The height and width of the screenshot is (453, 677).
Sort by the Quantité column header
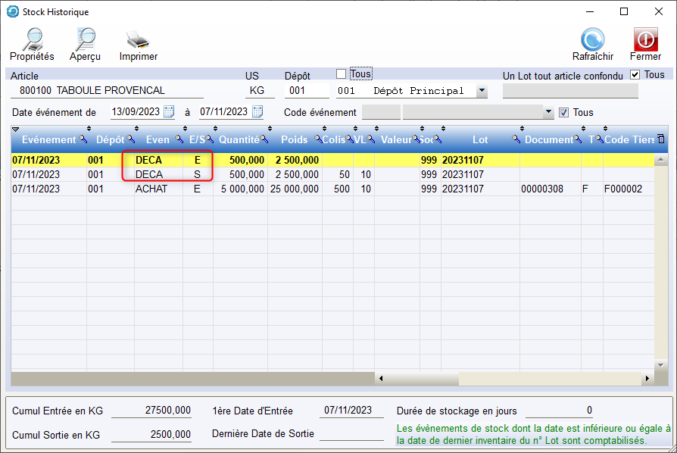pyautogui.click(x=239, y=140)
